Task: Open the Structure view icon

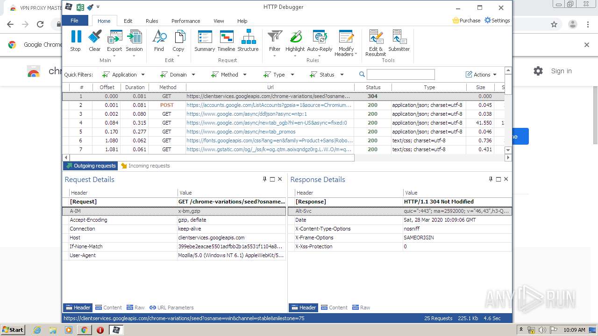Action: tap(248, 41)
